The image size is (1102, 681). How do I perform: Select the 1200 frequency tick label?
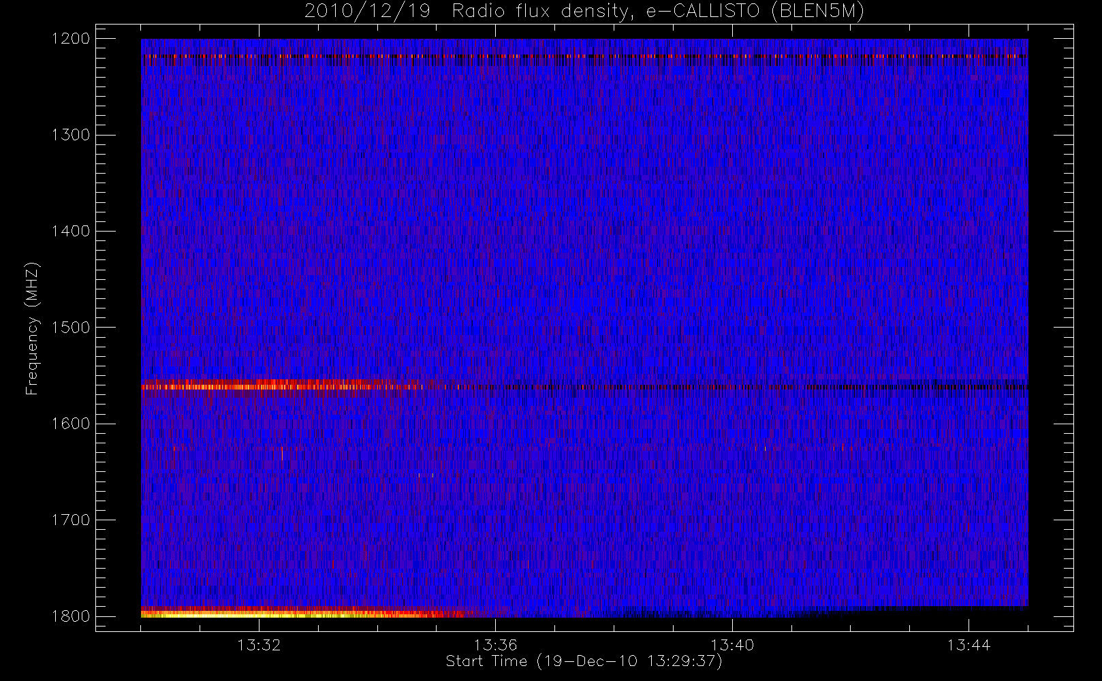click(71, 39)
